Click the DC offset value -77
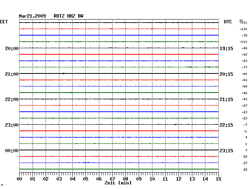 pyautogui.click(x=244, y=67)
